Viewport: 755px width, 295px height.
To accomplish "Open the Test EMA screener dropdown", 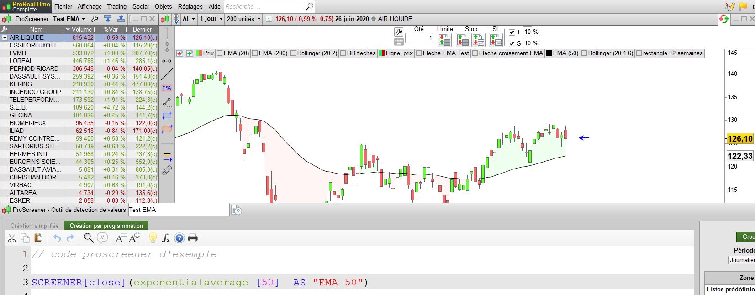I will coord(69,19).
